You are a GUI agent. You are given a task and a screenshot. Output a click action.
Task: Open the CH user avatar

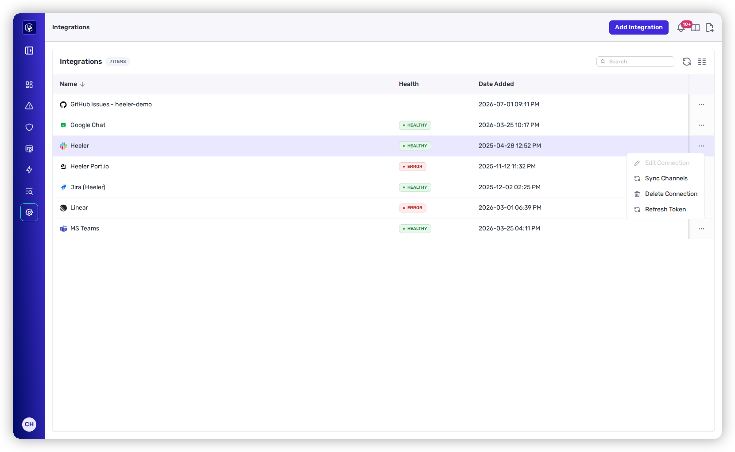(x=29, y=424)
